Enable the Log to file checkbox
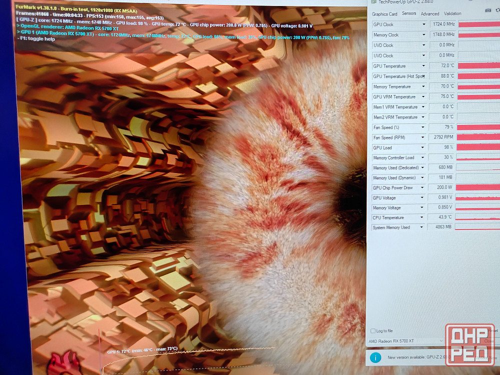The width and height of the screenshot is (500, 375). coord(373,331)
